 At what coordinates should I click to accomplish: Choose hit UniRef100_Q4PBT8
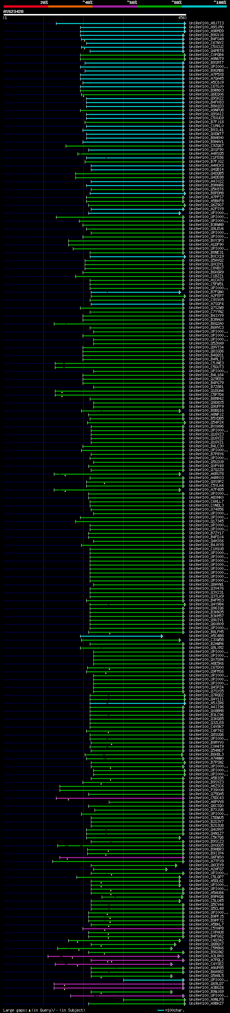(x=206, y=51)
